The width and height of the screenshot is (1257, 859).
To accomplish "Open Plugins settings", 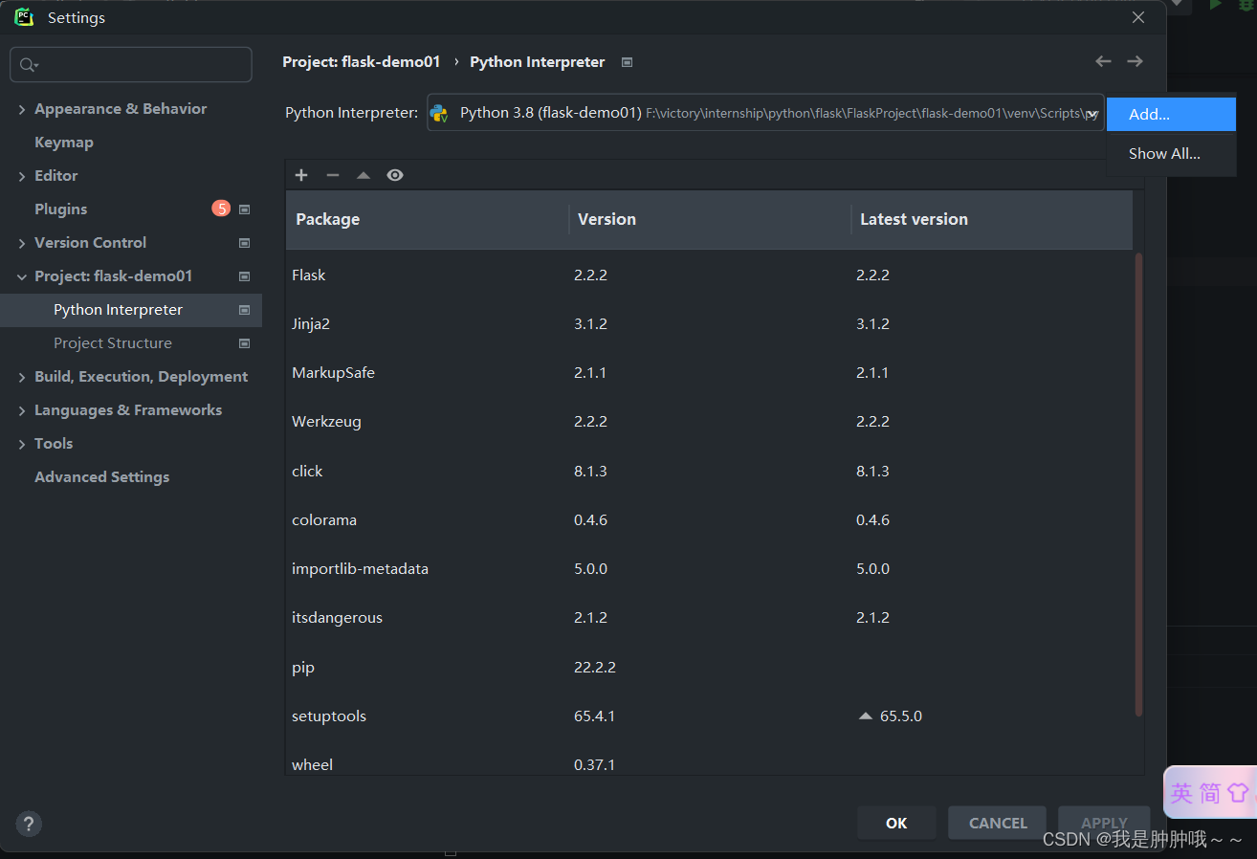I will tap(60, 209).
